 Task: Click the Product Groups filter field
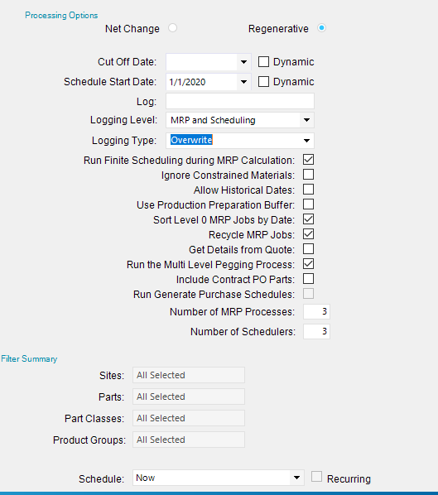[x=189, y=440]
